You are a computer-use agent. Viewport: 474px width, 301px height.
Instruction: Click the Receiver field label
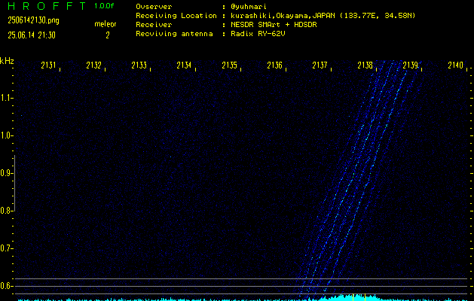tap(154, 25)
